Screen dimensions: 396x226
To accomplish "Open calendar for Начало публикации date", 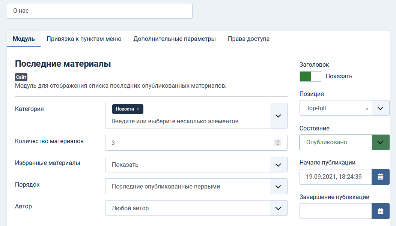I will (x=380, y=177).
